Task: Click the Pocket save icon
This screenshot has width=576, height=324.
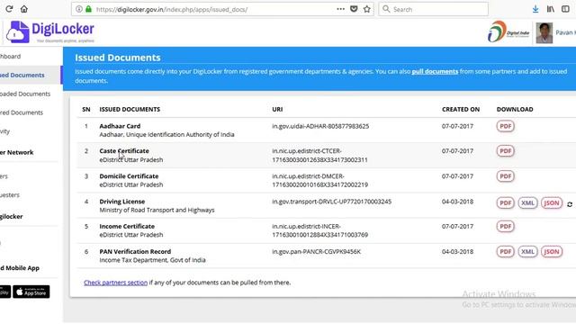Action: pos(354,9)
